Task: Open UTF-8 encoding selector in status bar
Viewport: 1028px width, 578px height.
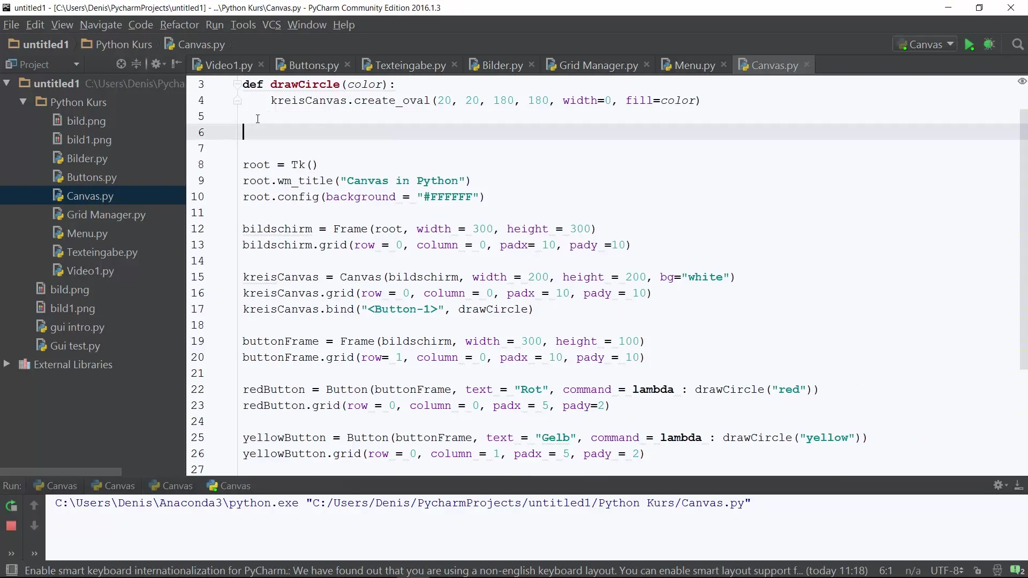Action: coord(947,571)
